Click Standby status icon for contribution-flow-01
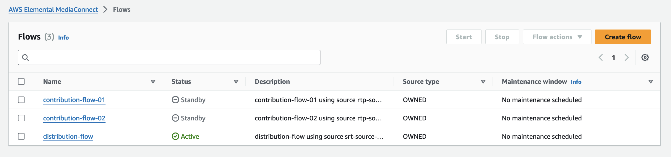Image resolution: width=671 pixels, height=157 pixels. [x=175, y=100]
